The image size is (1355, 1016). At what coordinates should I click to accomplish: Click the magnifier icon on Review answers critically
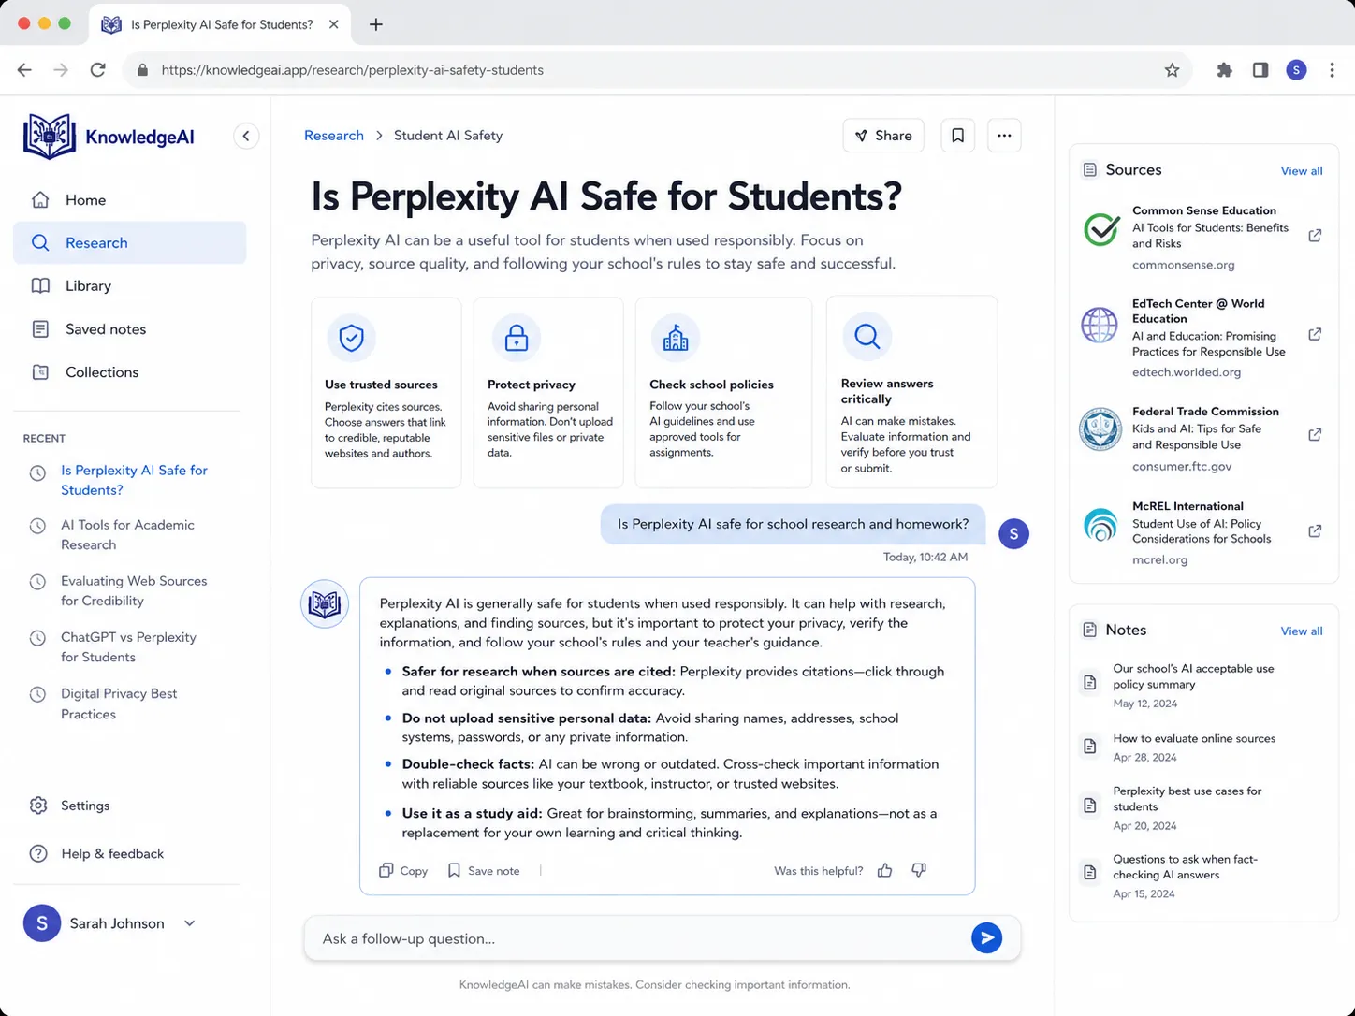coord(867,336)
